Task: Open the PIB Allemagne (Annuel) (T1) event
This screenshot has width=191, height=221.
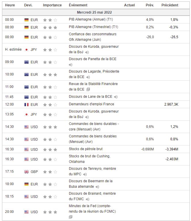Action: click(91, 20)
